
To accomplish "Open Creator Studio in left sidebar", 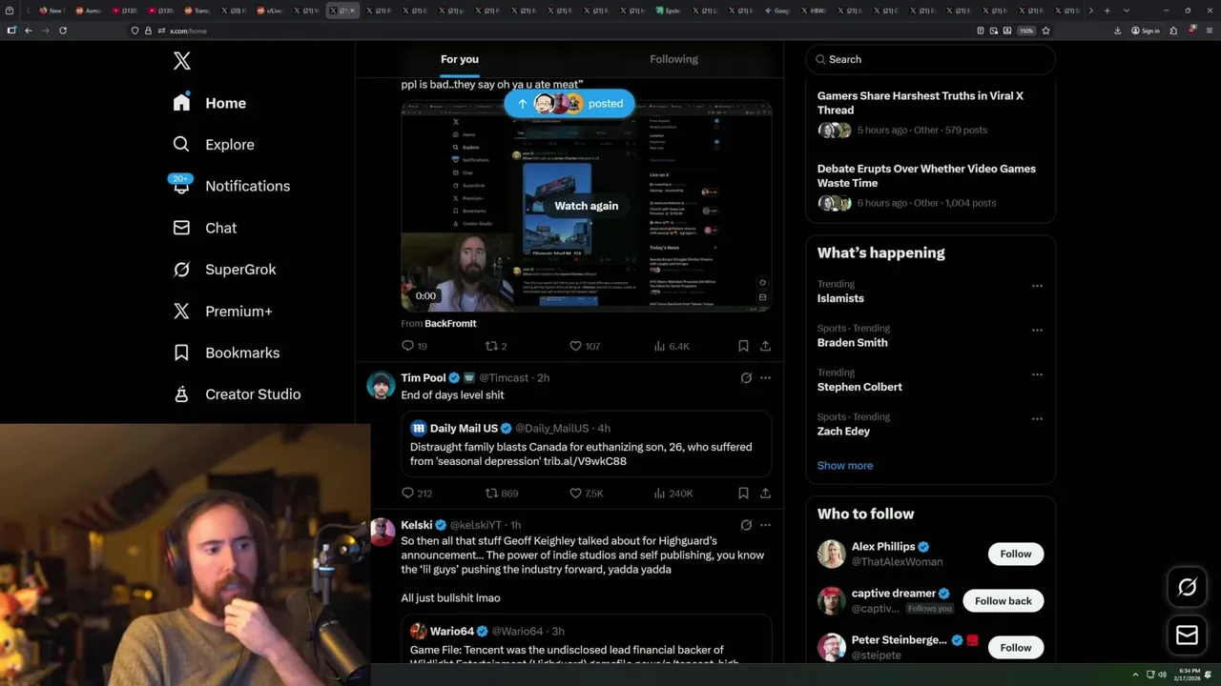I will (x=237, y=394).
